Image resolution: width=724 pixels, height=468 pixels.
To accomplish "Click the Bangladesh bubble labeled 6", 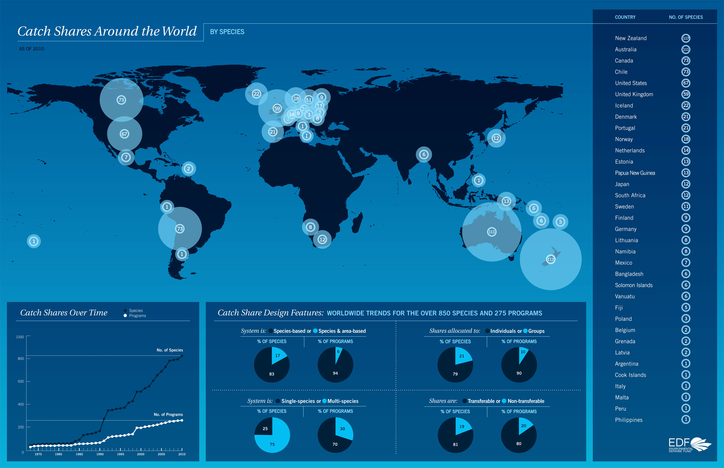I will click(424, 154).
